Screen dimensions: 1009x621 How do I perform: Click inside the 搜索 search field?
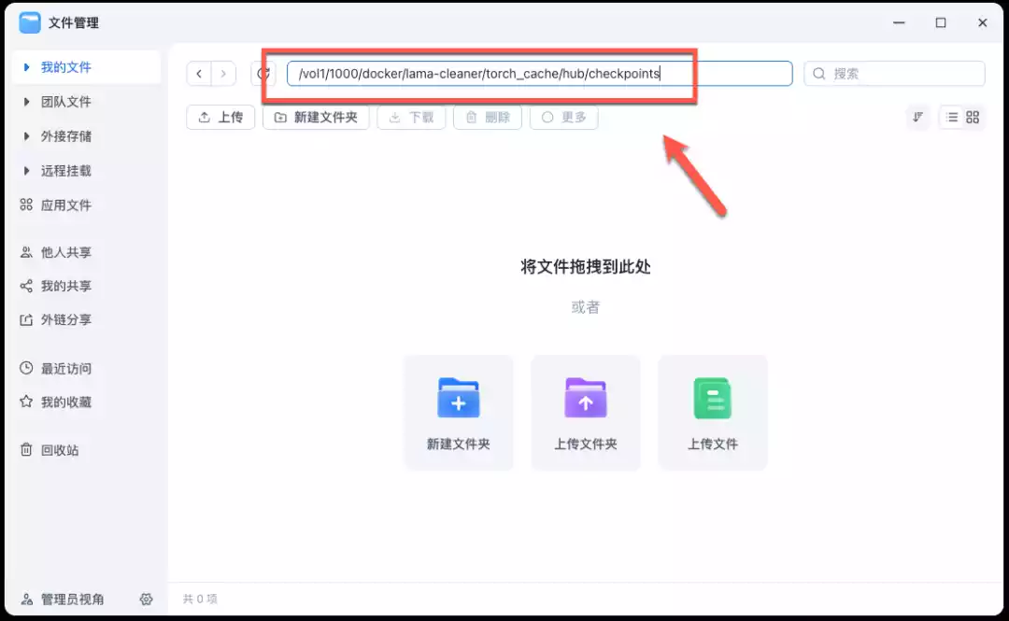click(x=892, y=73)
